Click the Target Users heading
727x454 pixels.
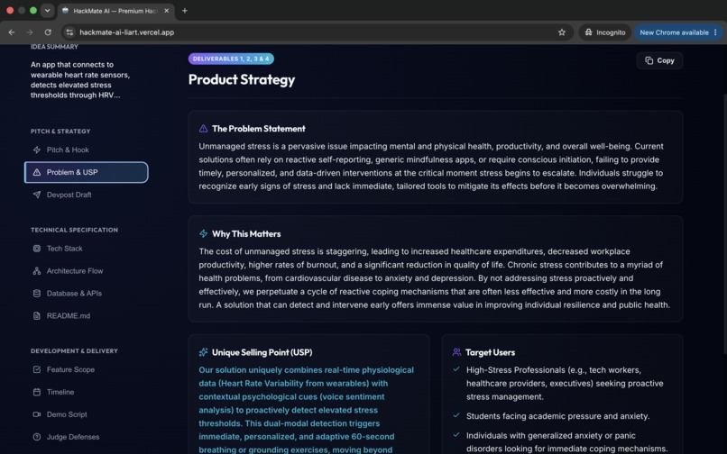490,352
